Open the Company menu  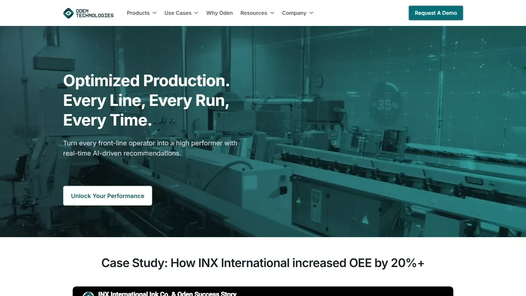coord(294,13)
